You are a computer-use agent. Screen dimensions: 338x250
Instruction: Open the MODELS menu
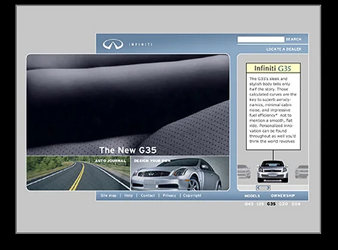point(252,196)
